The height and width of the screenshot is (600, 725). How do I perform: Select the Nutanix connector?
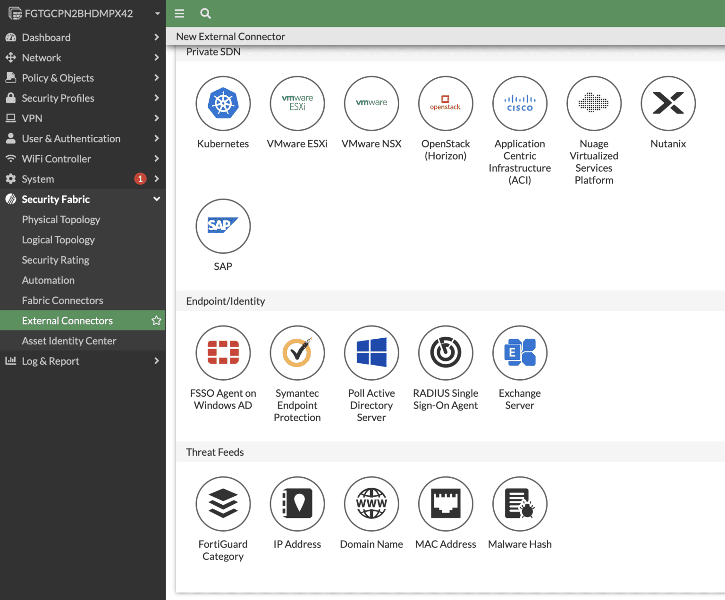[667, 103]
